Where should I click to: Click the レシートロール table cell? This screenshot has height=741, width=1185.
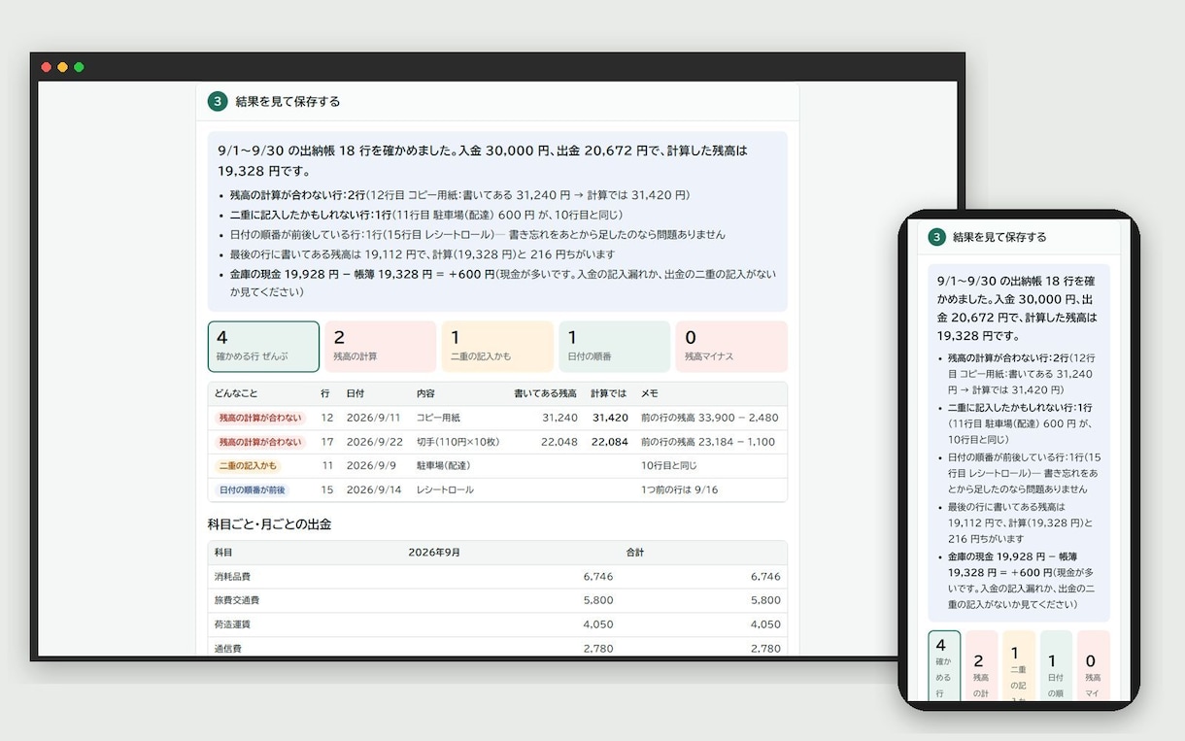(x=445, y=490)
